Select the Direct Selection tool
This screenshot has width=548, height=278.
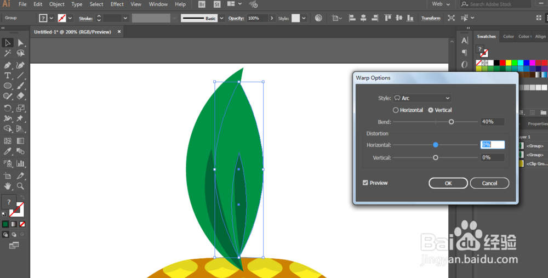[x=21, y=43]
